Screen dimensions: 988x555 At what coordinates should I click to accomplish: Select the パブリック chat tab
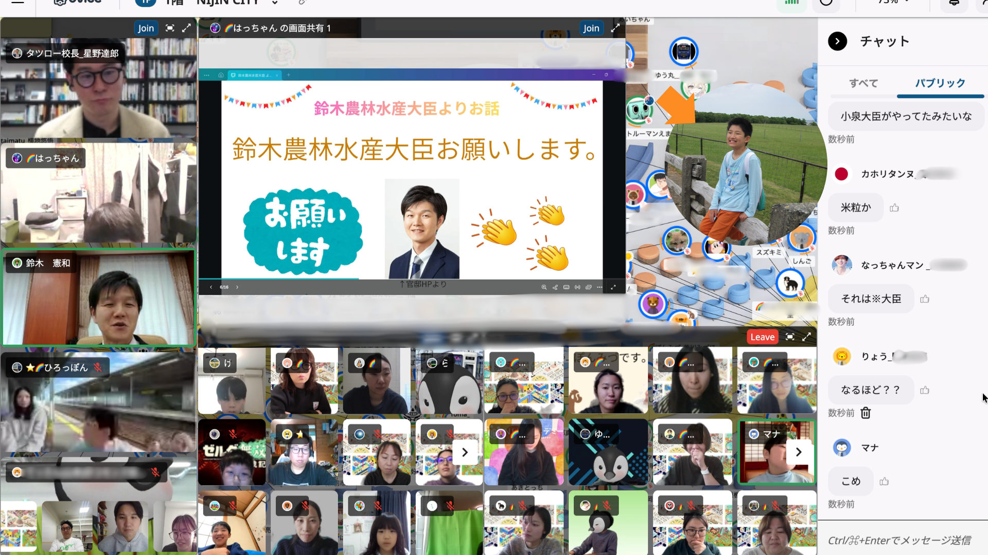tap(940, 83)
